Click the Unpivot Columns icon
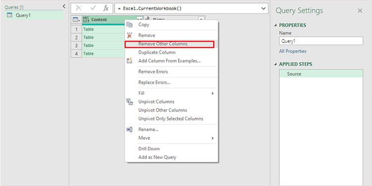372x186 pixels. coord(129,102)
